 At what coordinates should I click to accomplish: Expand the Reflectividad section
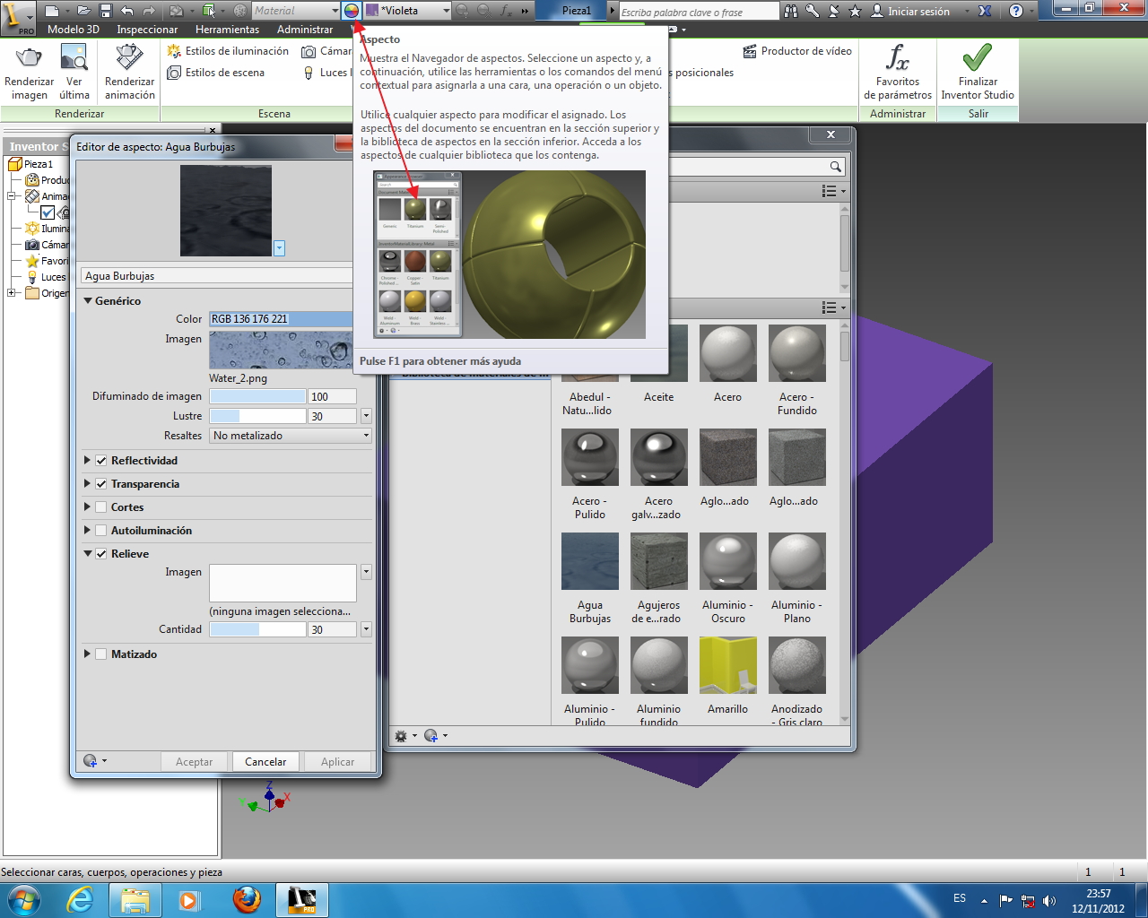click(88, 461)
